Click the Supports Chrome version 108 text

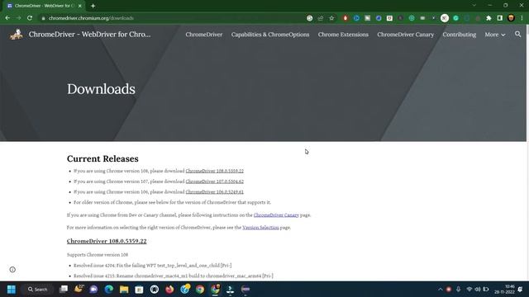click(98, 255)
